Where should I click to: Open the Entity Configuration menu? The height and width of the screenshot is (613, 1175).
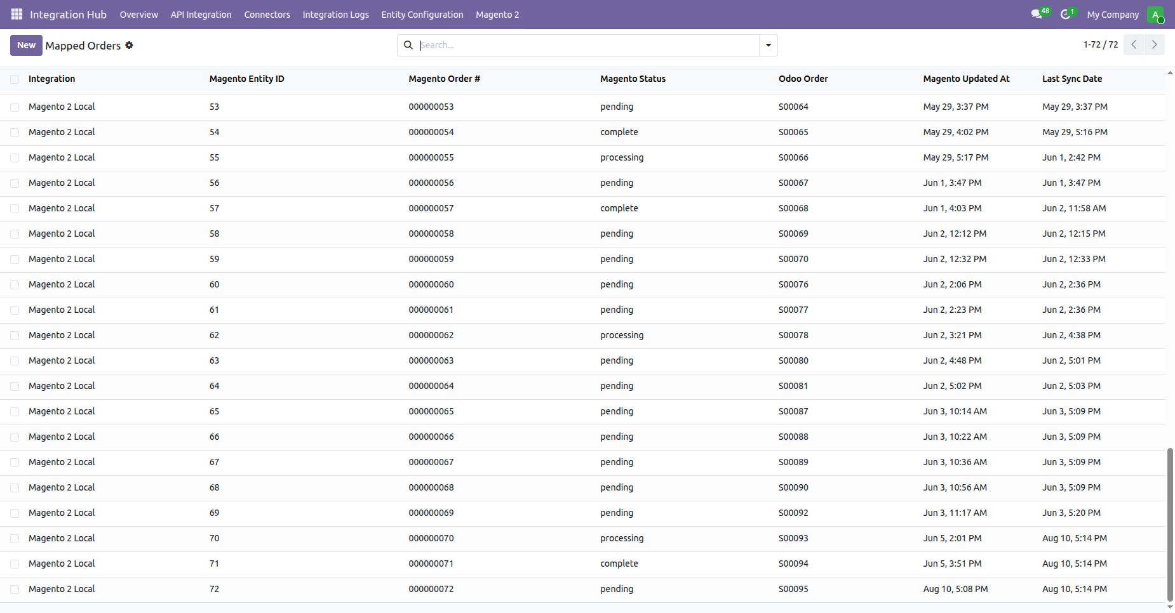point(422,15)
